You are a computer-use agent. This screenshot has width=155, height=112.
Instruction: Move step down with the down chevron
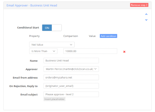point(146,20)
